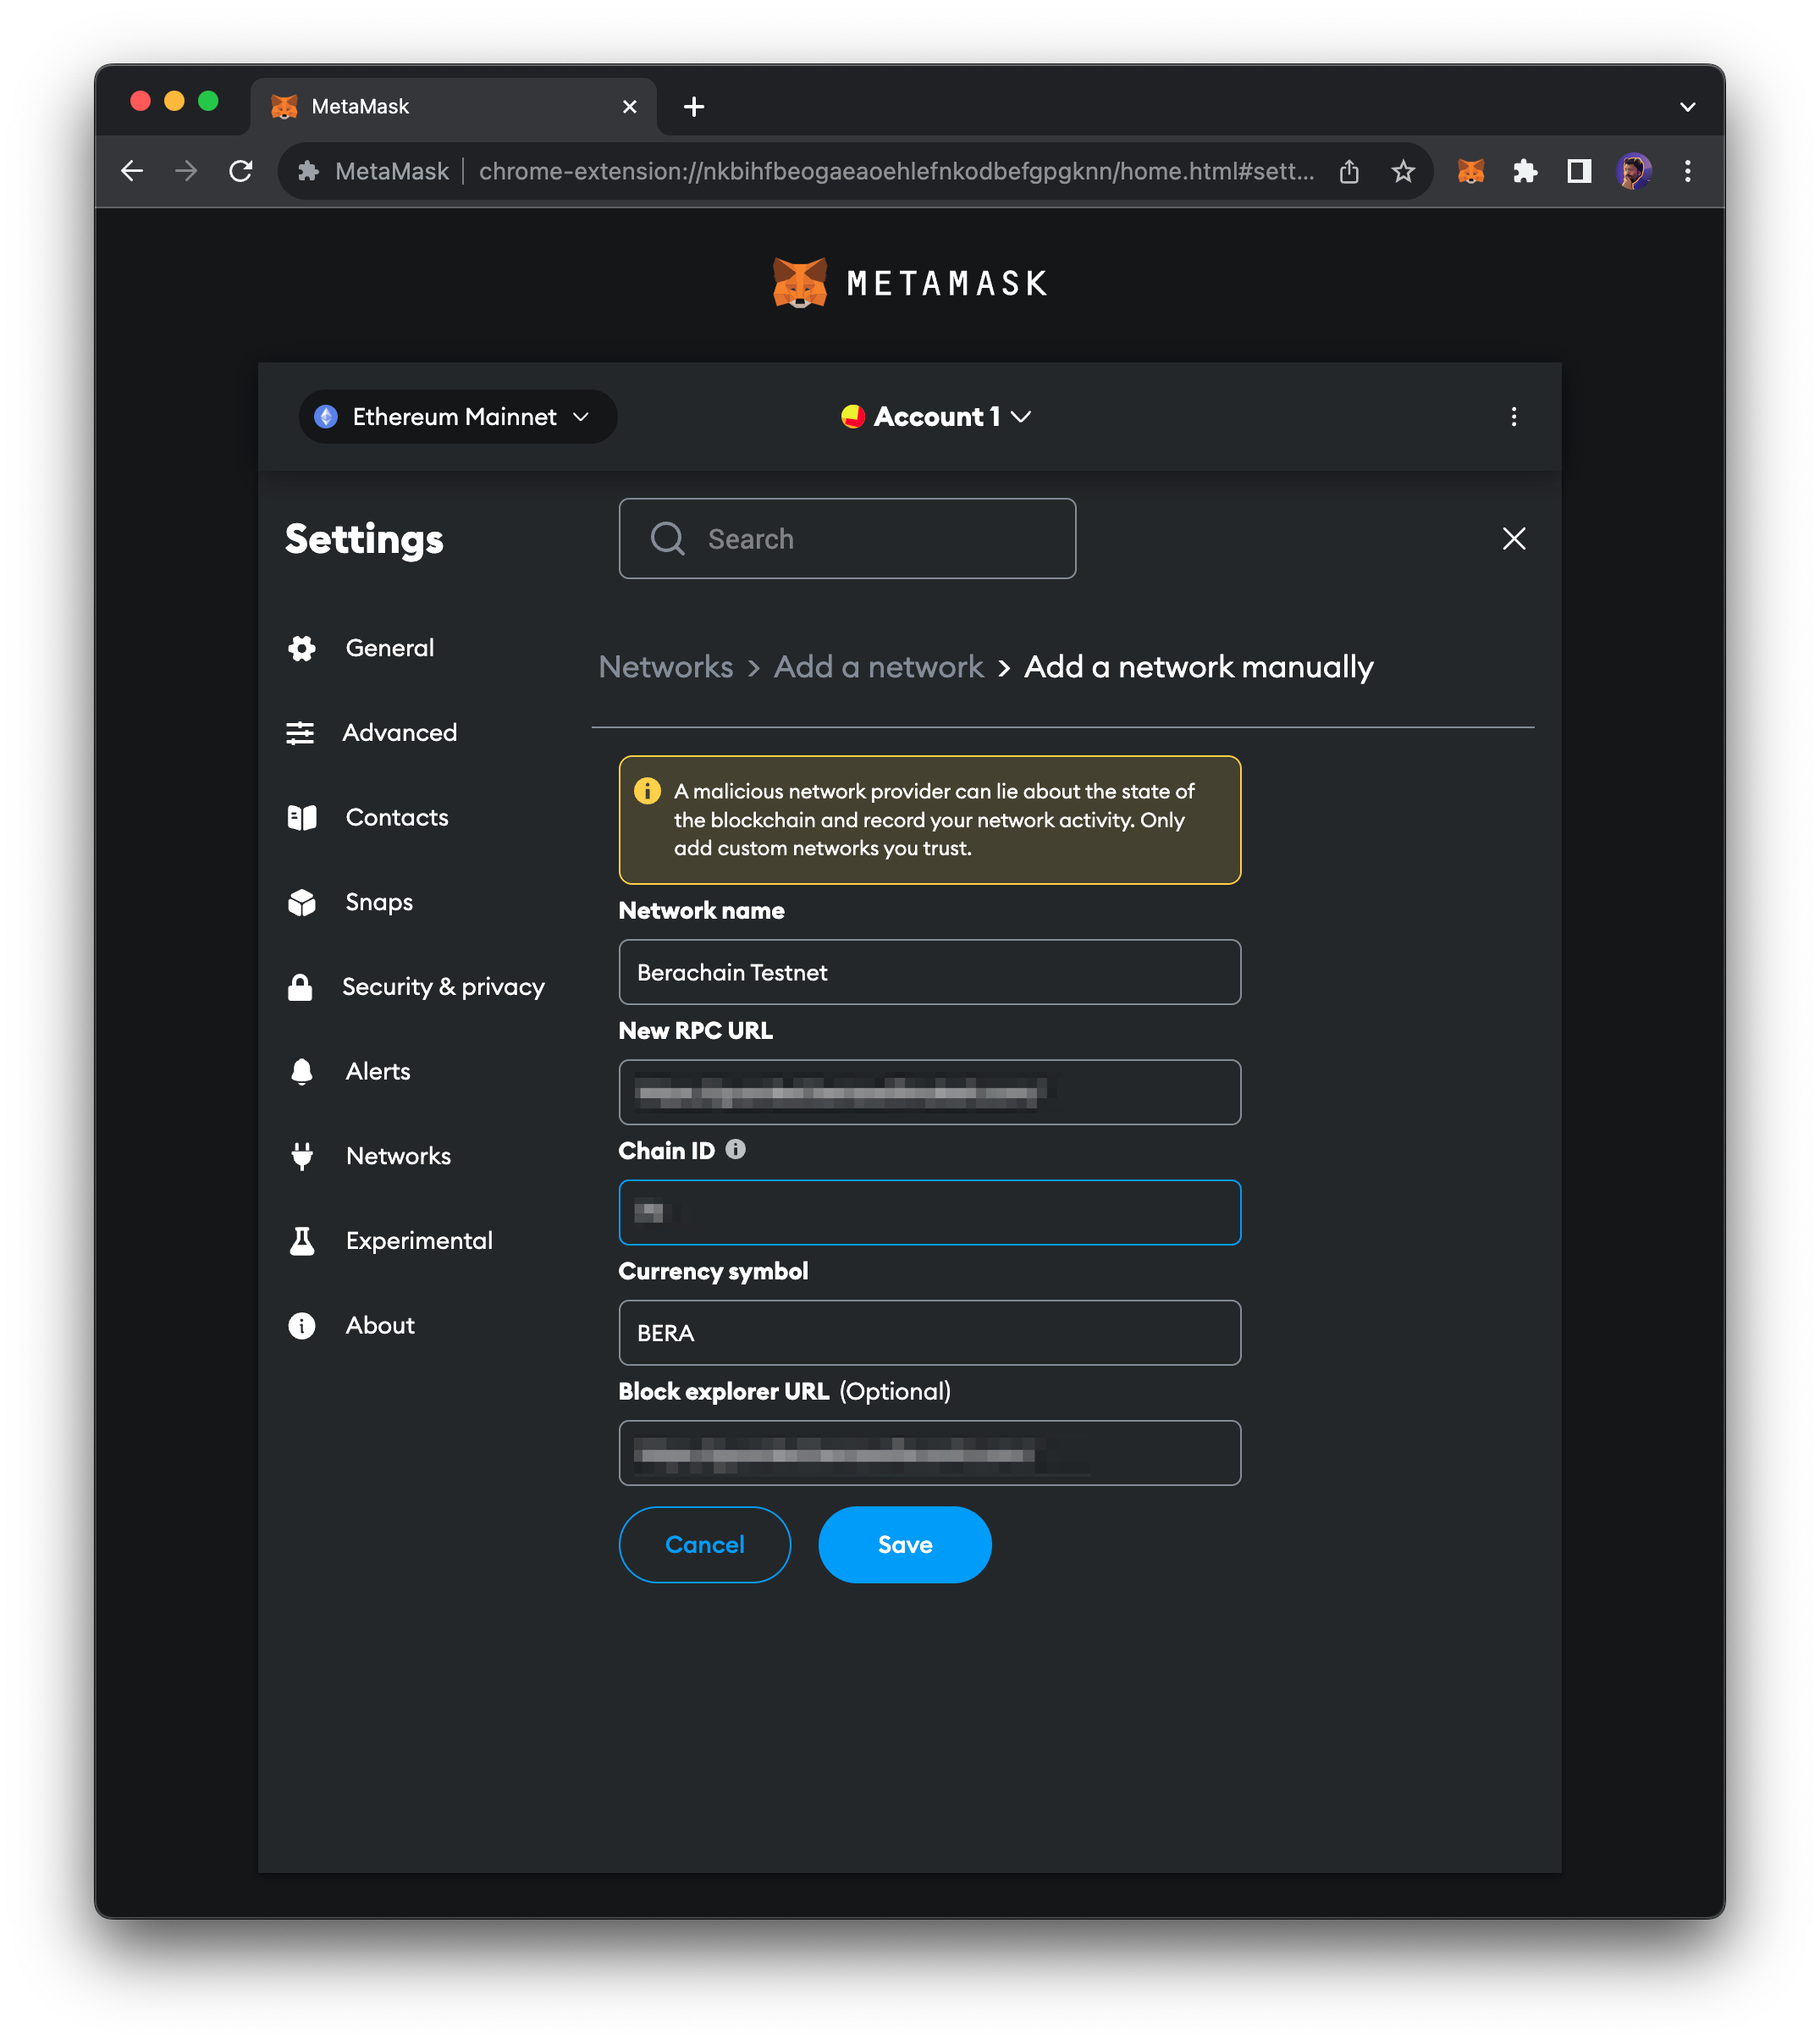
Task: Open the MetaMask extension toolbar icon
Action: pos(1470,171)
